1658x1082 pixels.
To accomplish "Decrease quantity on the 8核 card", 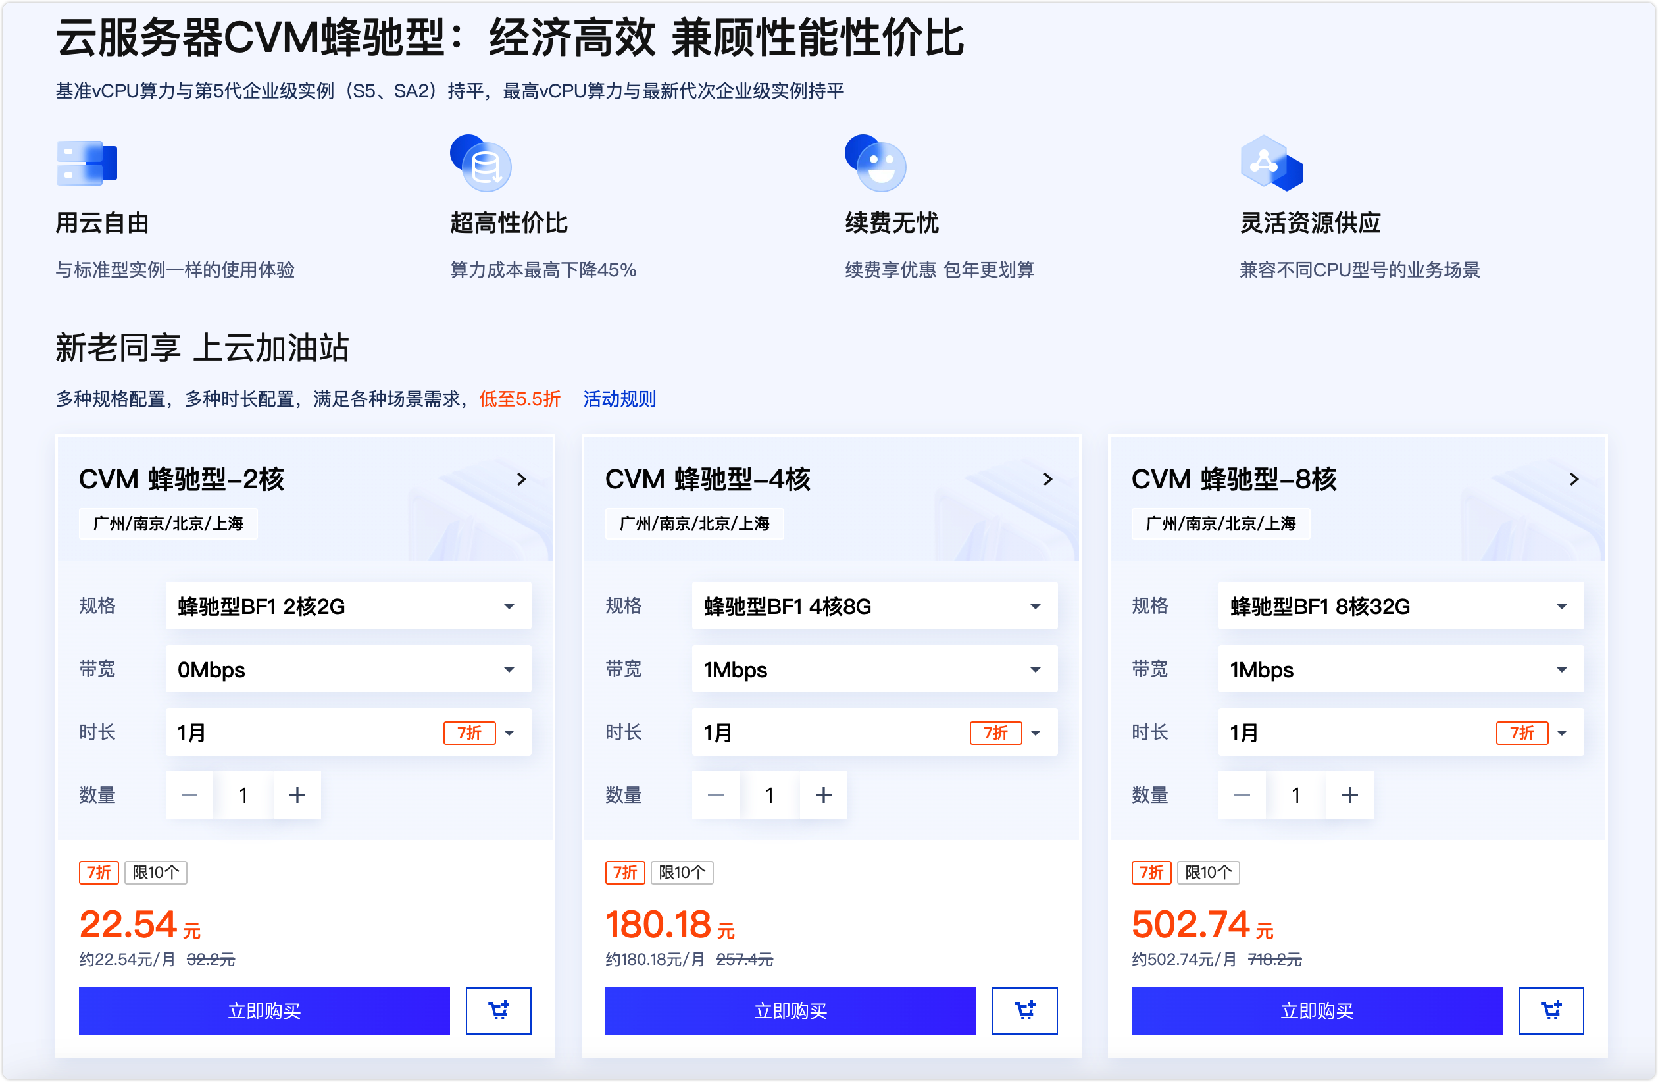I will click(1243, 795).
